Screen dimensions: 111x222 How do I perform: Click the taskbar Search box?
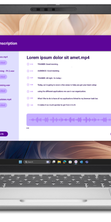pos(37,162)
